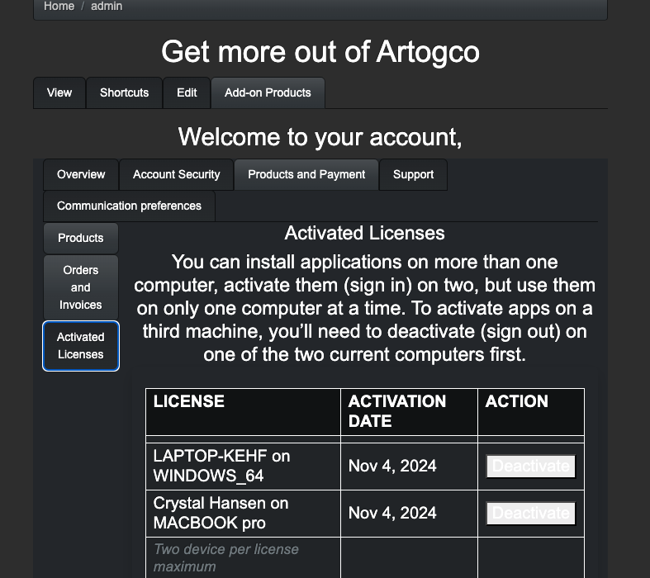The height and width of the screenshot is (578, 650).
Task: Select Crystal Hansen on MACBOOK pro cell
Action: click(x=244, y=514)
